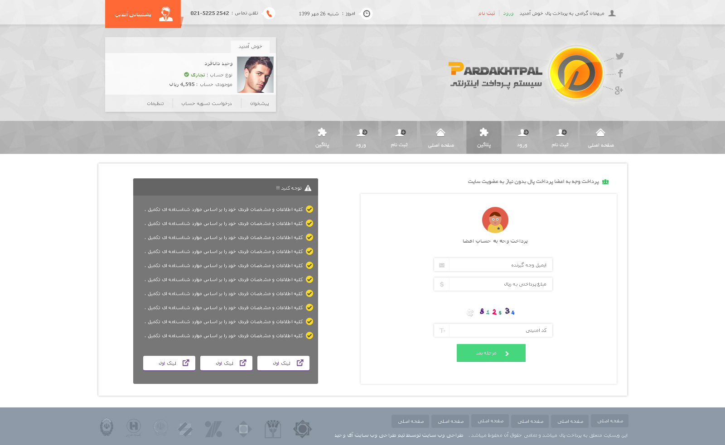This screenshot has width=725, height=445.
Task: Select the highlighted پلاگین navigation tab
Action: (x=483, y=138)
